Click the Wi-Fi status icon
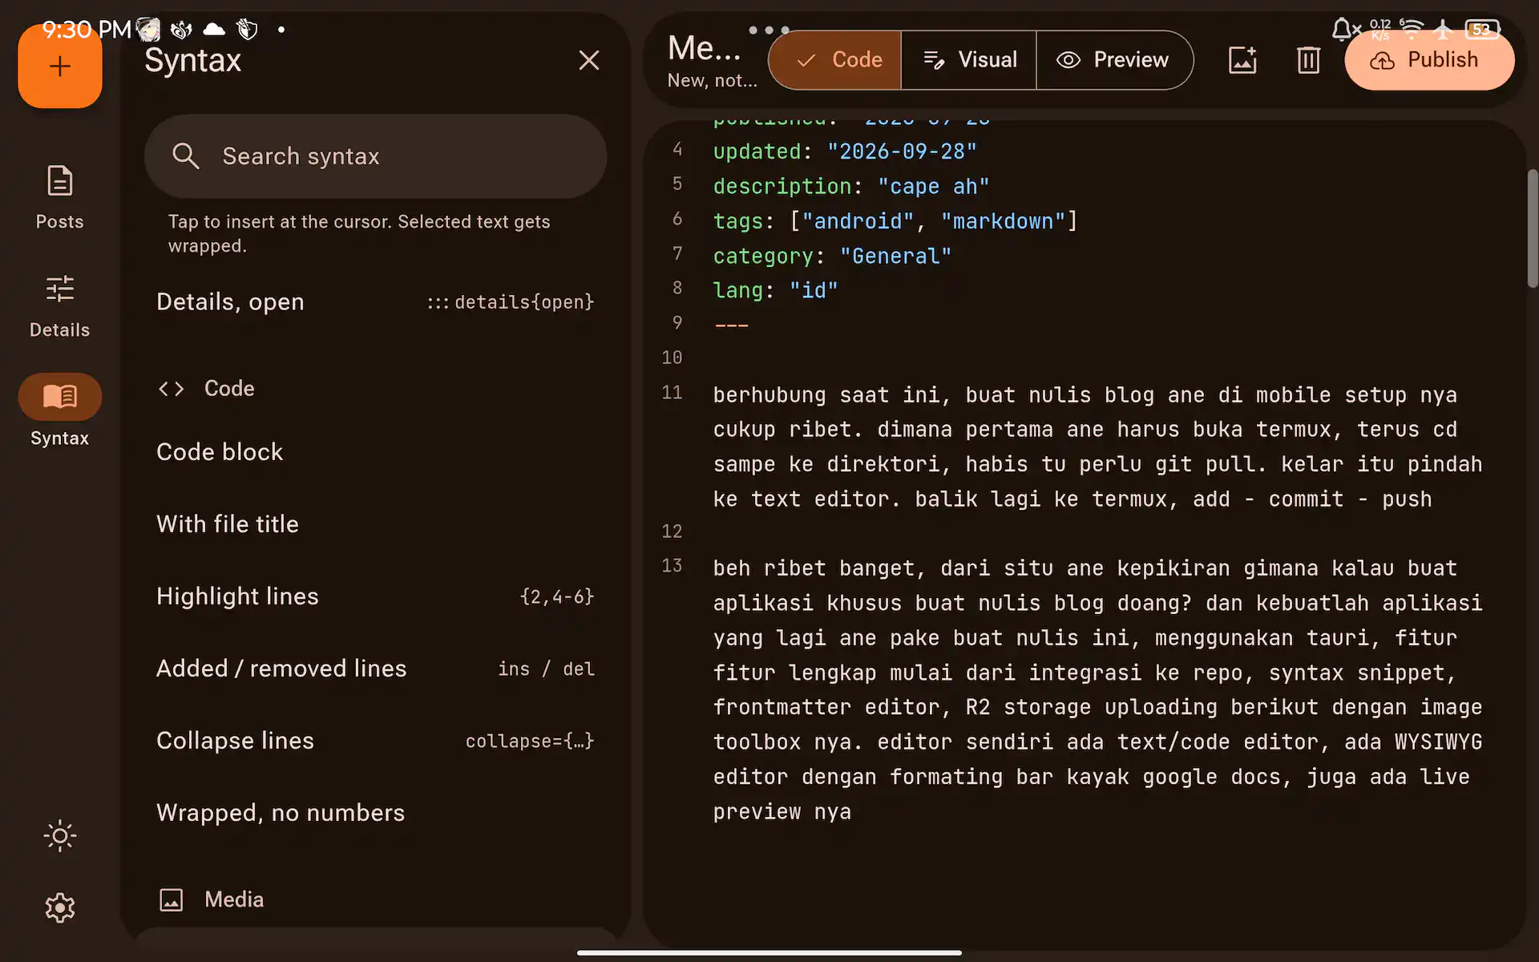1539x962 pixels. coord(1412,30)
